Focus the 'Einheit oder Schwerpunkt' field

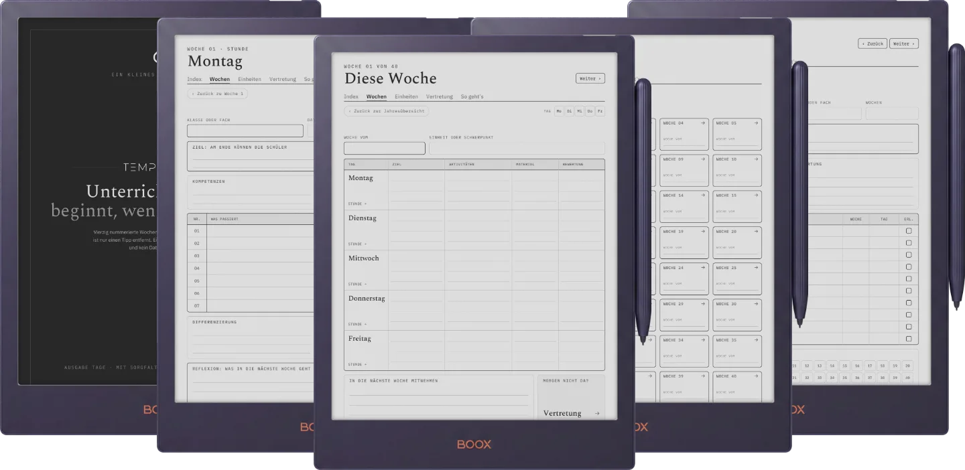tap(517, 148)
